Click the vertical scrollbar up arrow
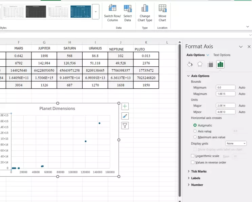This screenshot has width=252, height=202. click(180, 42)
